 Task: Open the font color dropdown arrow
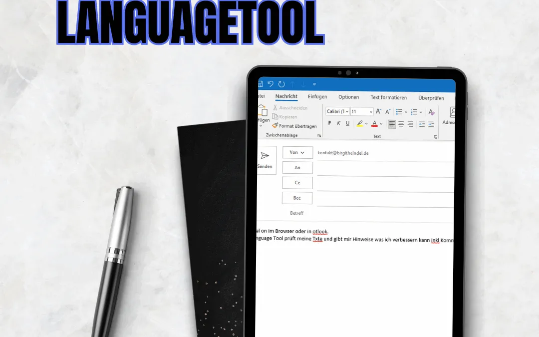click(x=381, y=124)
